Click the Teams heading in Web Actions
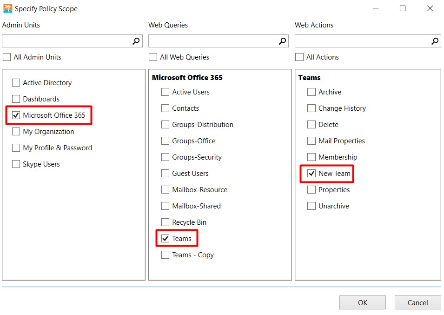This screenshot has height=315, width=444. coord(309,78)
